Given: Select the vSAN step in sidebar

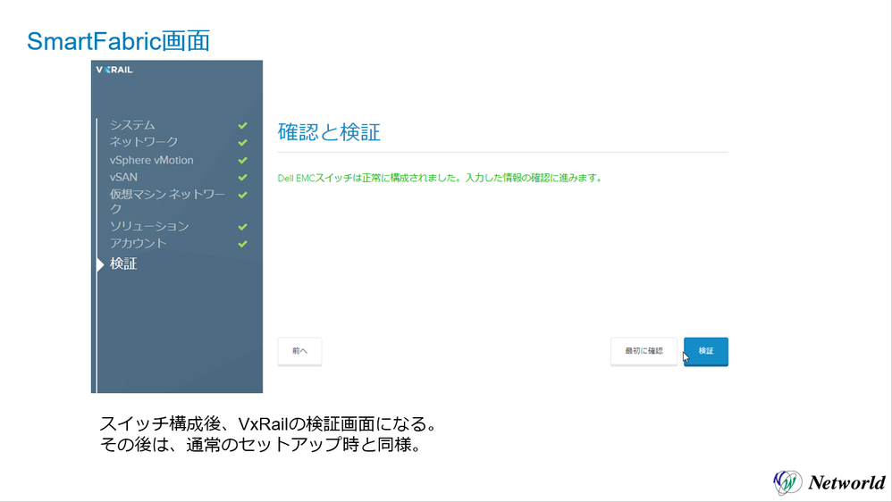Looking at the screenshot, I should tap(123, 178).
